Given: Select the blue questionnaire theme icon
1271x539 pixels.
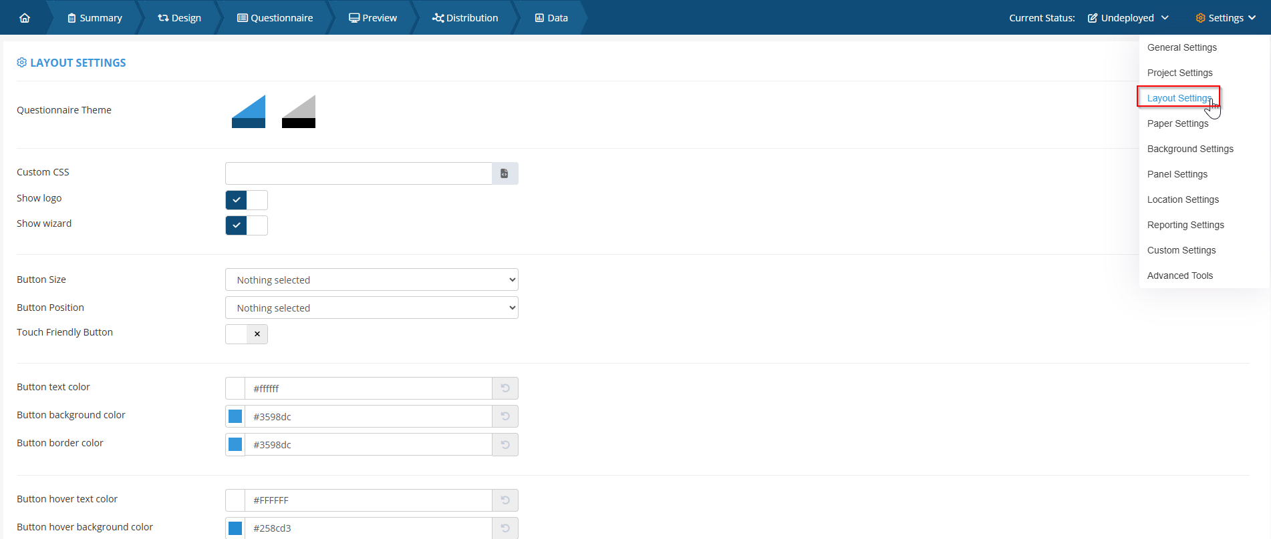Looking at the screenshot, I should pos(249,111).
